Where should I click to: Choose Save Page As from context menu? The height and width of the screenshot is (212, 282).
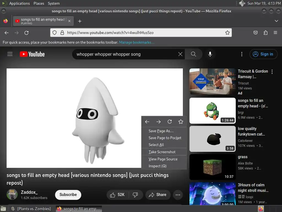tap(164, 131)
